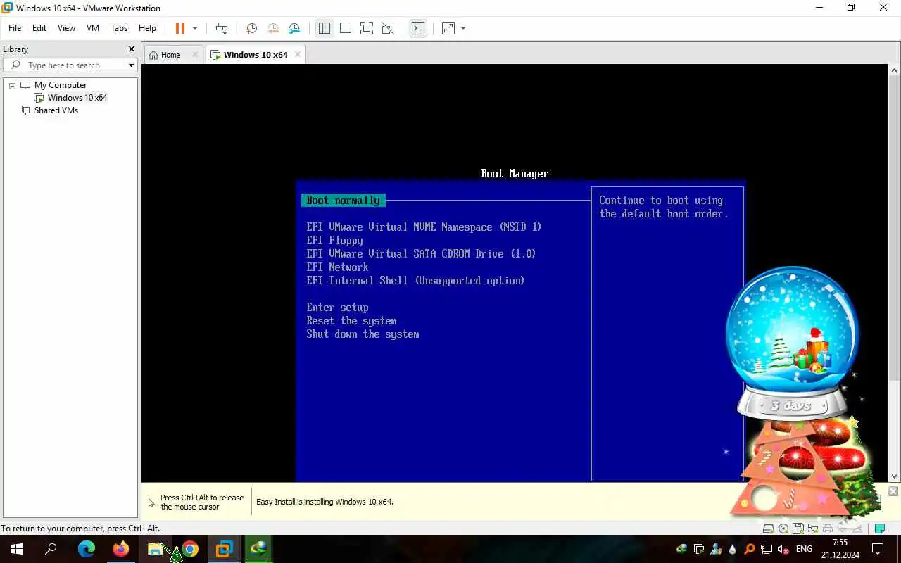Select the Windows 10 x64 tab

[255, 55]
